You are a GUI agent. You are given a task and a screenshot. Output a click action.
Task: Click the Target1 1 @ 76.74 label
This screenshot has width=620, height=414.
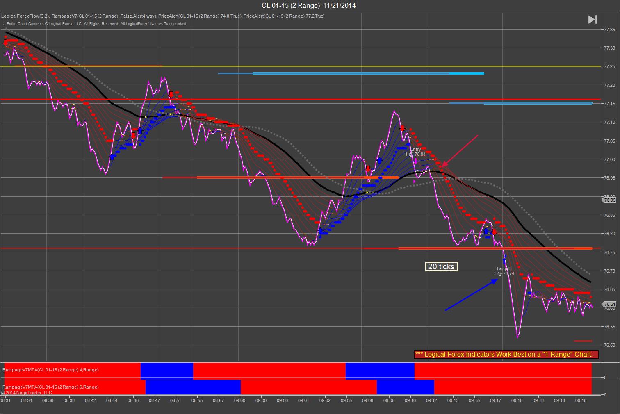click(504, 271)
